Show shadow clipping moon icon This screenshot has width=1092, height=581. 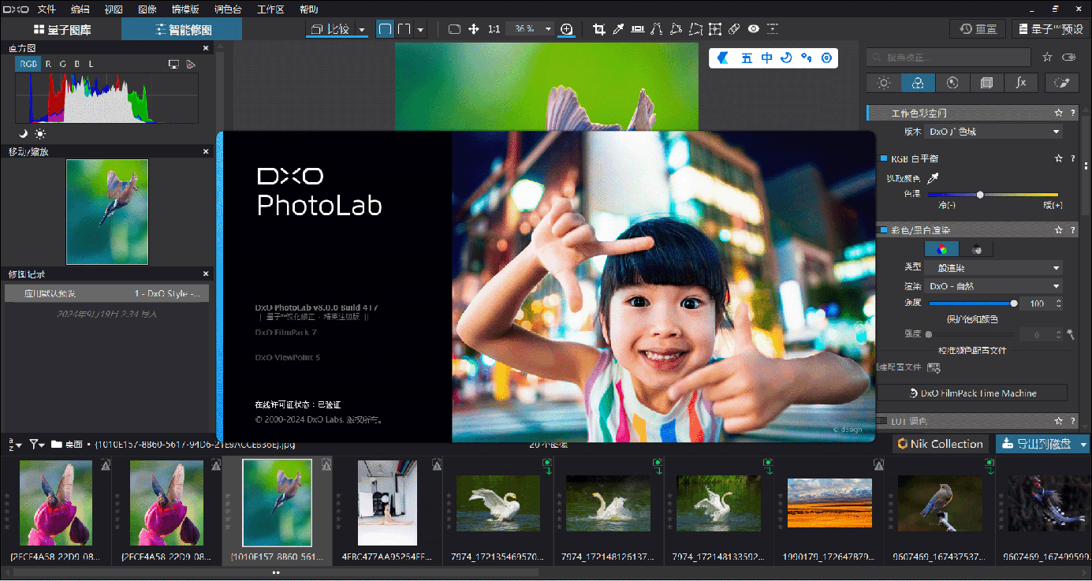[x=24, y=133]
